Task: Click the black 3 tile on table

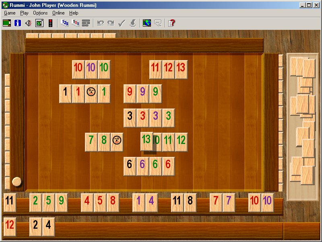Action: (x=130, y=118)
